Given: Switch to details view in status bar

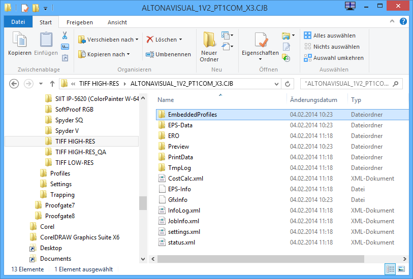Looking at the screenshot, I should [391, 269].
